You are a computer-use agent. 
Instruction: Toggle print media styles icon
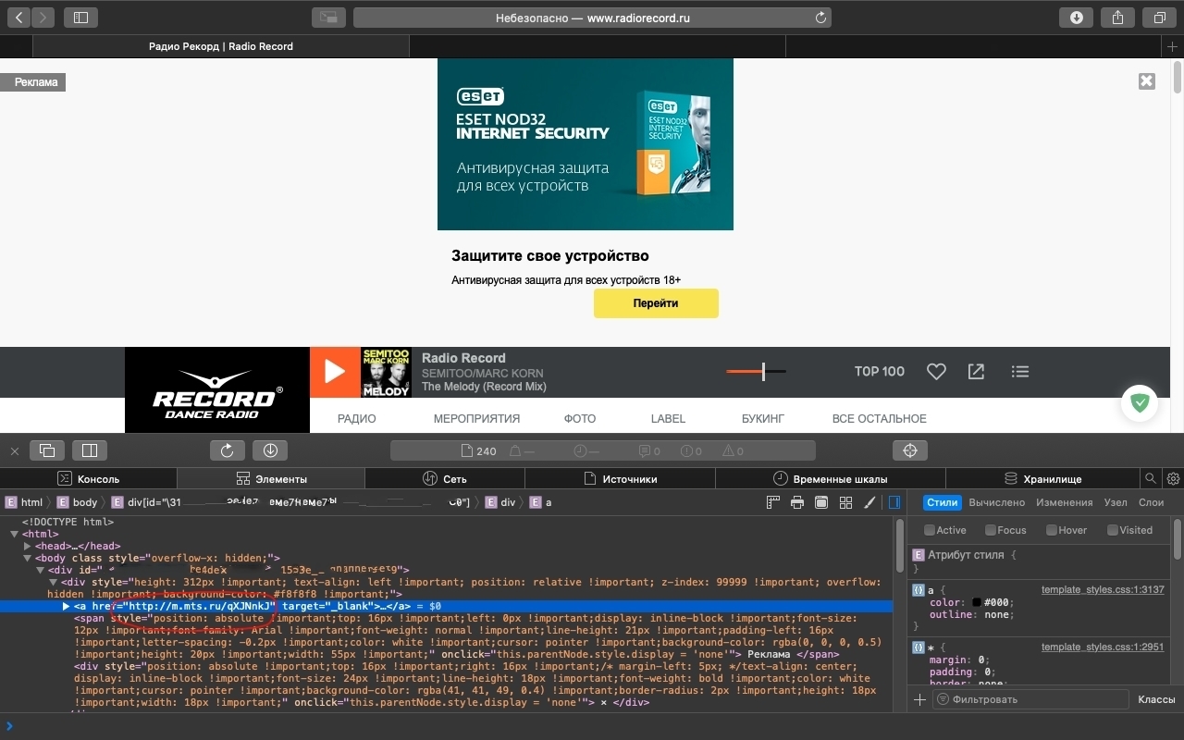797,502
